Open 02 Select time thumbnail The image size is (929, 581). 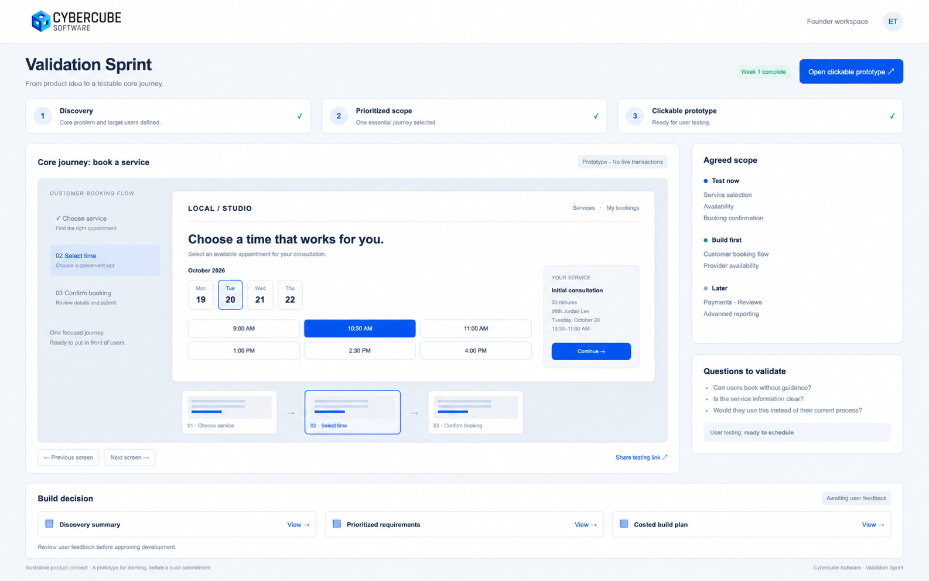[353, 412]
